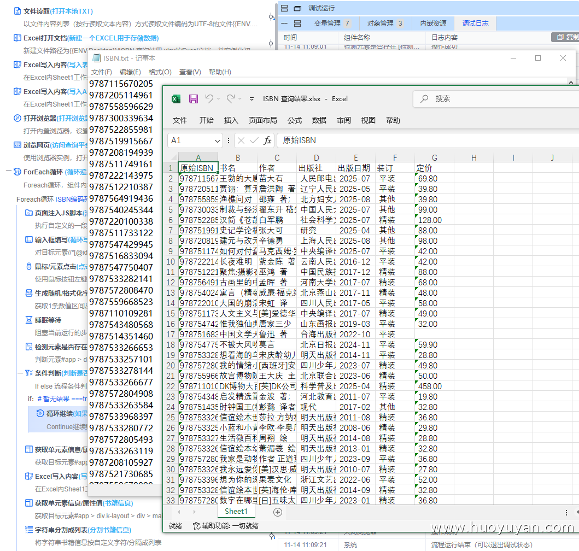The image size is (579, 551).
Task: Select row 10 header in Excel
Action: coord(171,261)
